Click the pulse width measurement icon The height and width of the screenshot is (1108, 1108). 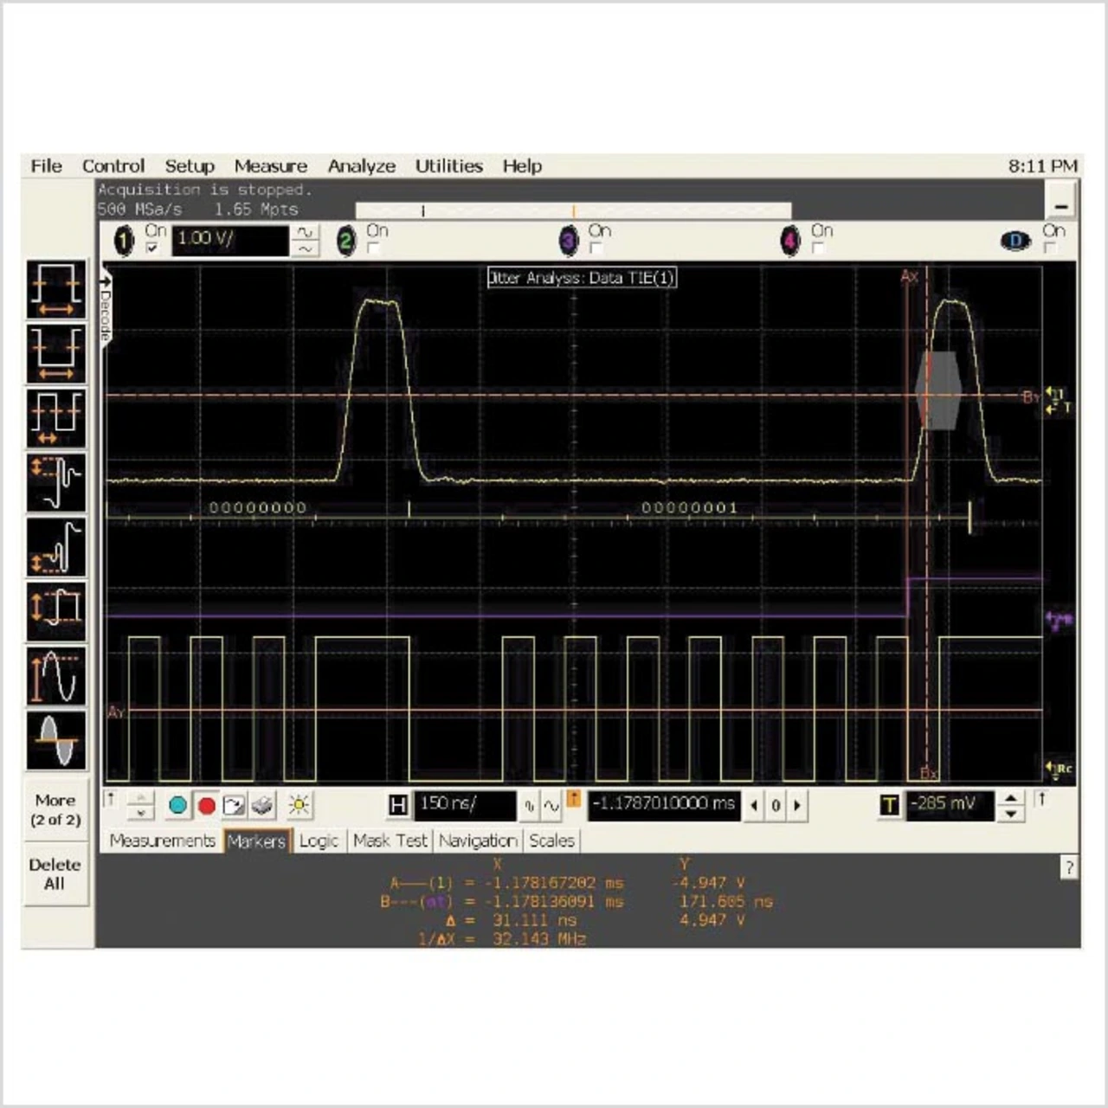(x=56, y=290)
